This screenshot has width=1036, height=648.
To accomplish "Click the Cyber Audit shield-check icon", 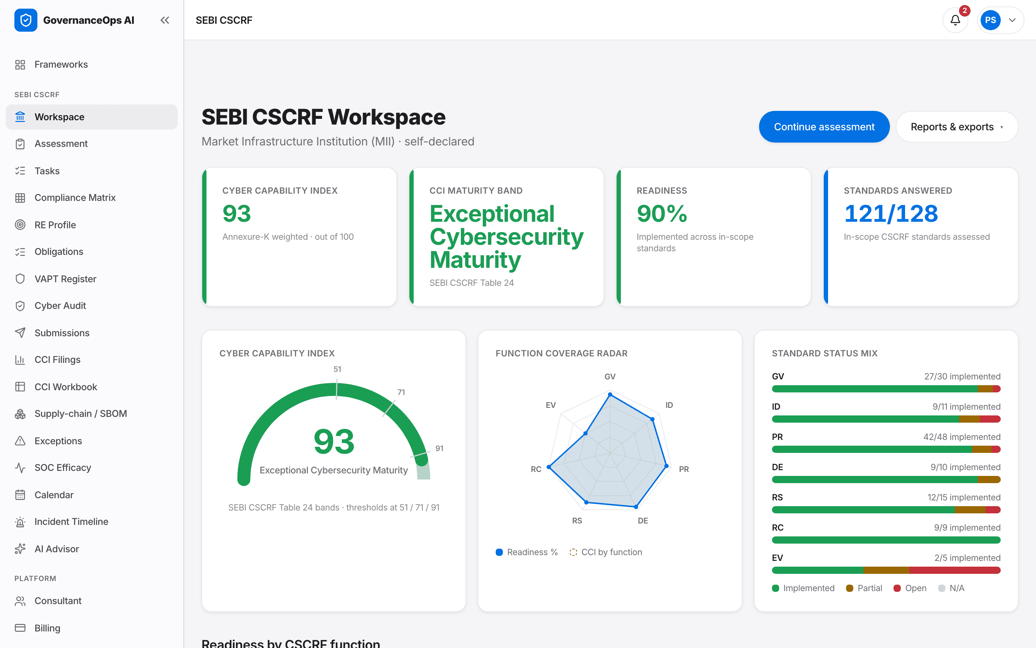I will (20, 306).
